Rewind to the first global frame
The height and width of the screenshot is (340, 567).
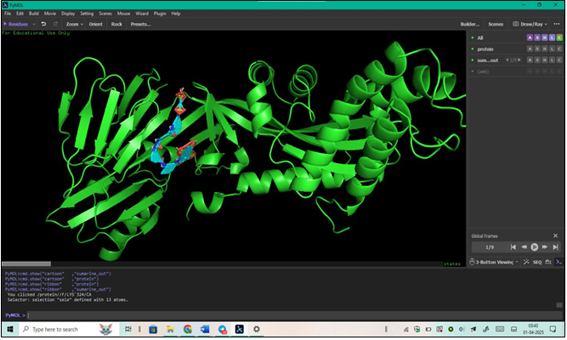point(513,246)
